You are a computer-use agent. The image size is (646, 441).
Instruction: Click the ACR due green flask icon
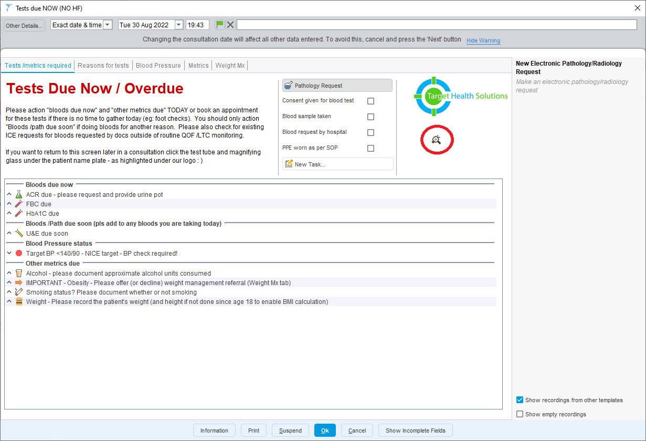point(19,194)
